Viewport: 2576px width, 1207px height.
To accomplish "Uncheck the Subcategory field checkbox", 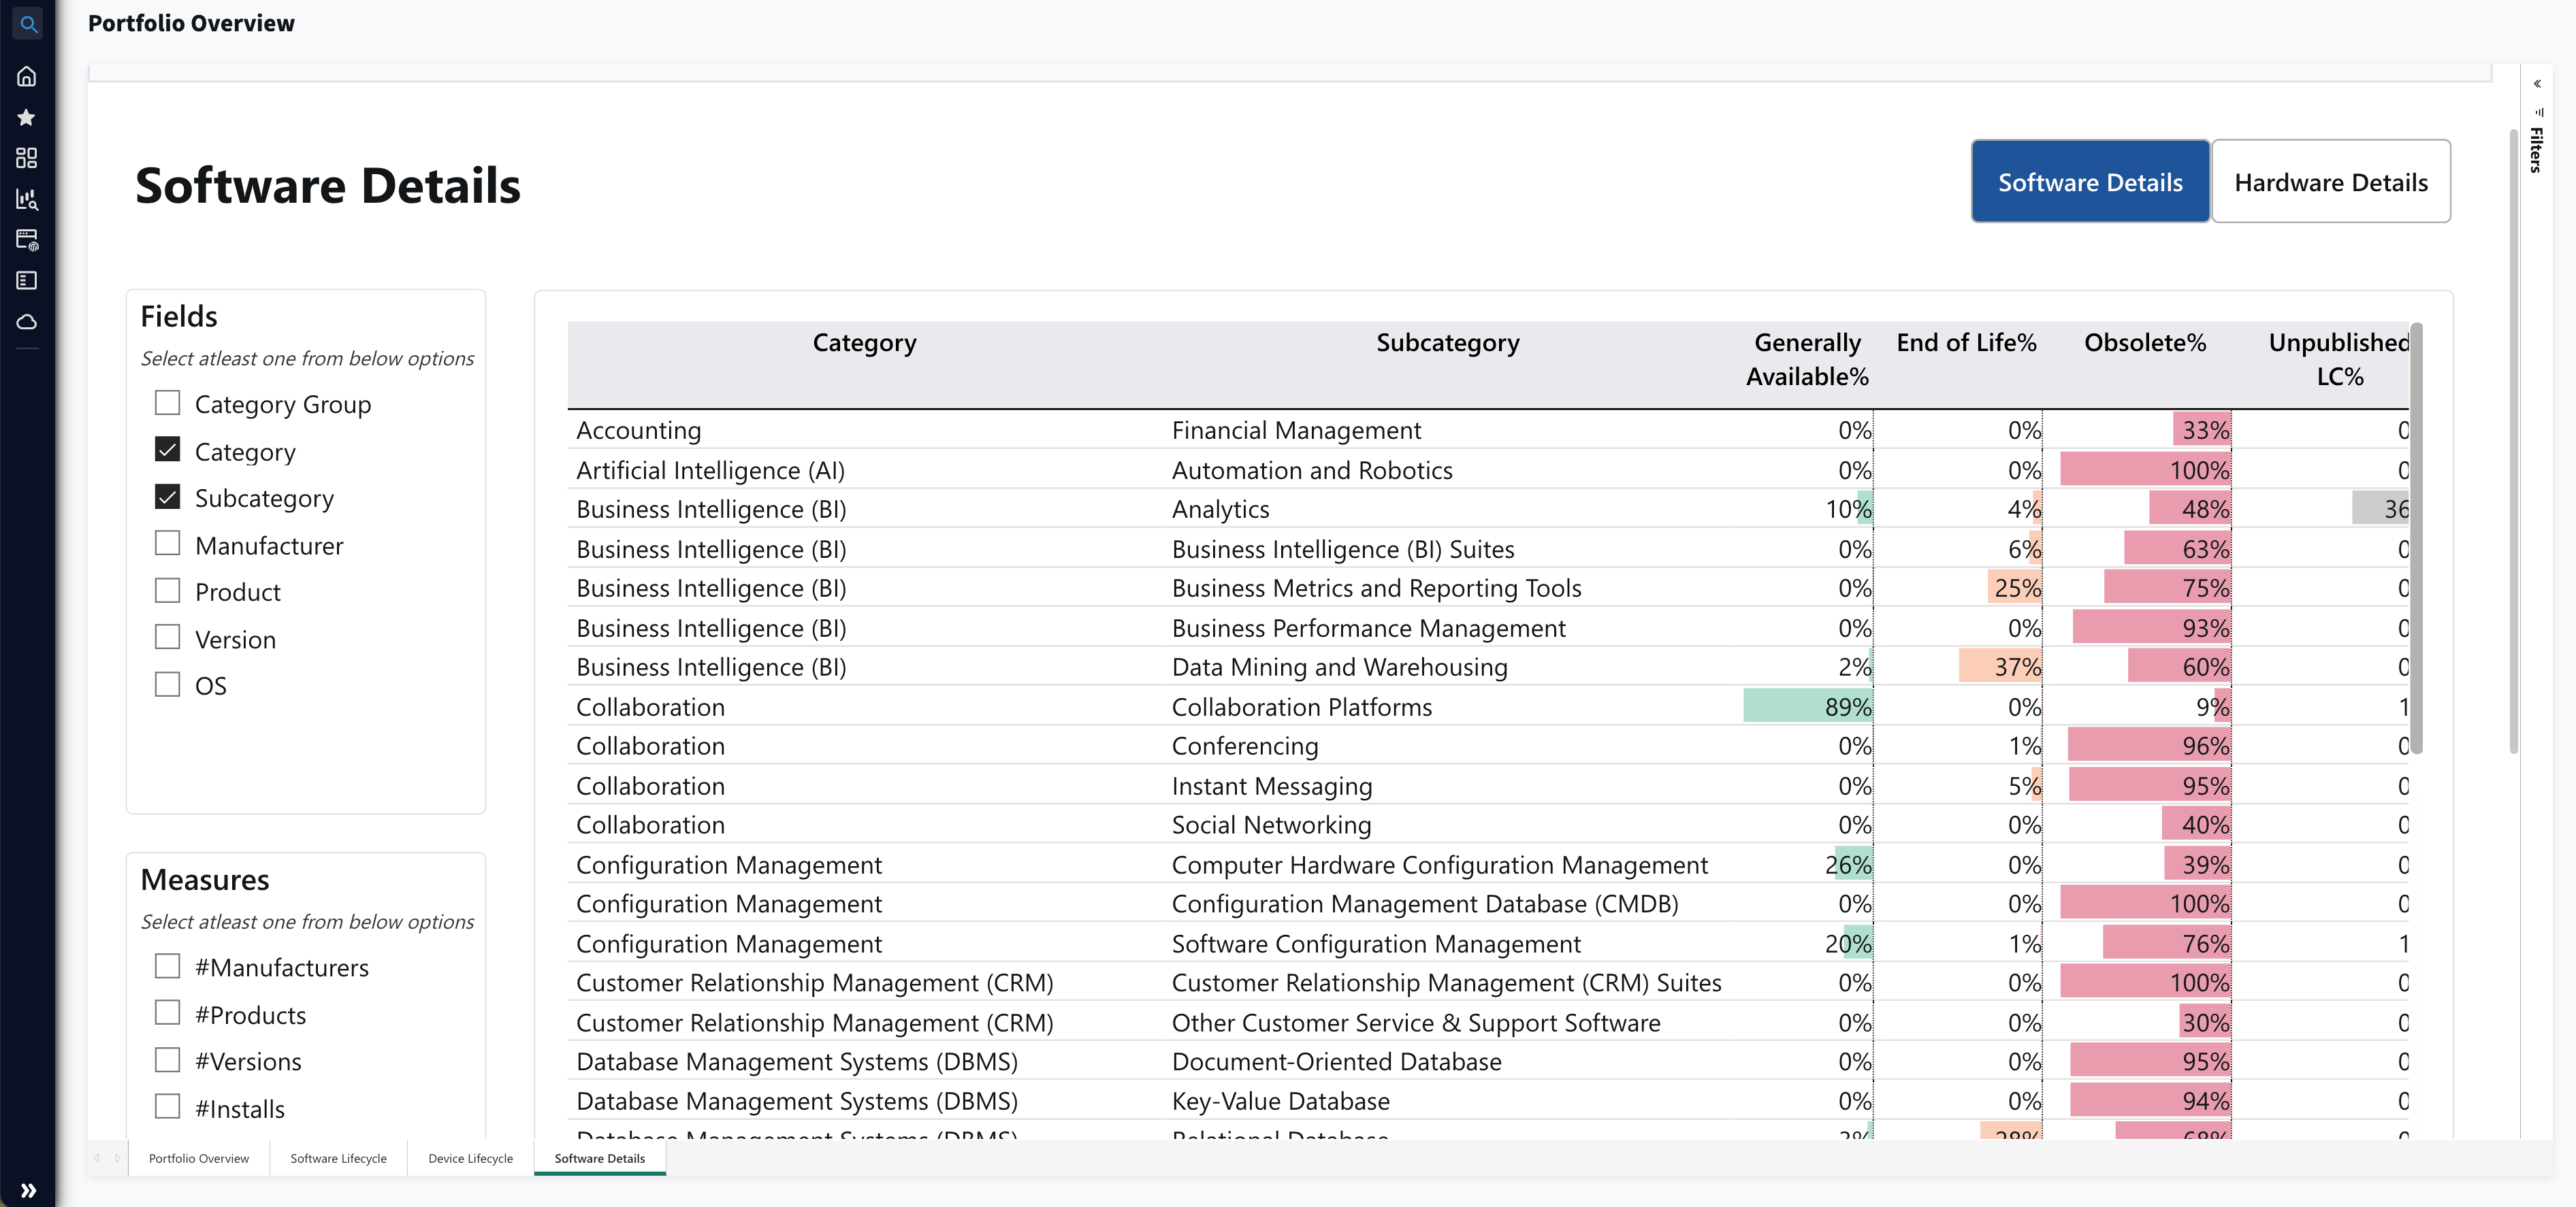I will (x=168, y=497).
